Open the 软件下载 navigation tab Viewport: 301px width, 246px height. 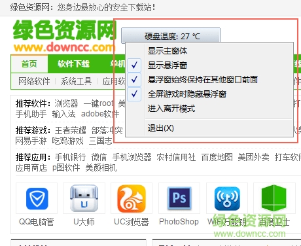point(73,64)
